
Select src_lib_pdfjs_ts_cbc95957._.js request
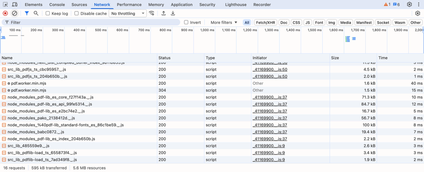click(212, 69)
